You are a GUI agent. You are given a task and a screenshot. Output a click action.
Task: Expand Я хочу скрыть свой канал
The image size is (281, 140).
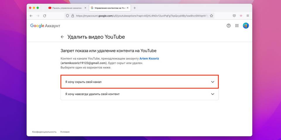140,82
